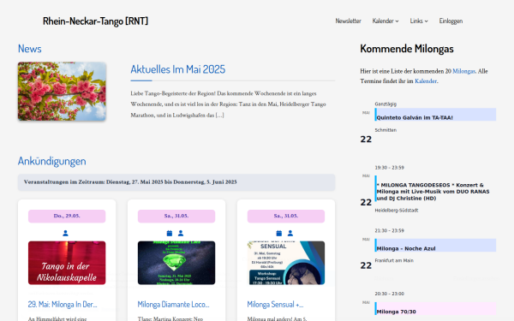Click the calendar icon on Milonga Diamante Loco card
The height and width of the screenshot is (321, 514).
(170, 233)
